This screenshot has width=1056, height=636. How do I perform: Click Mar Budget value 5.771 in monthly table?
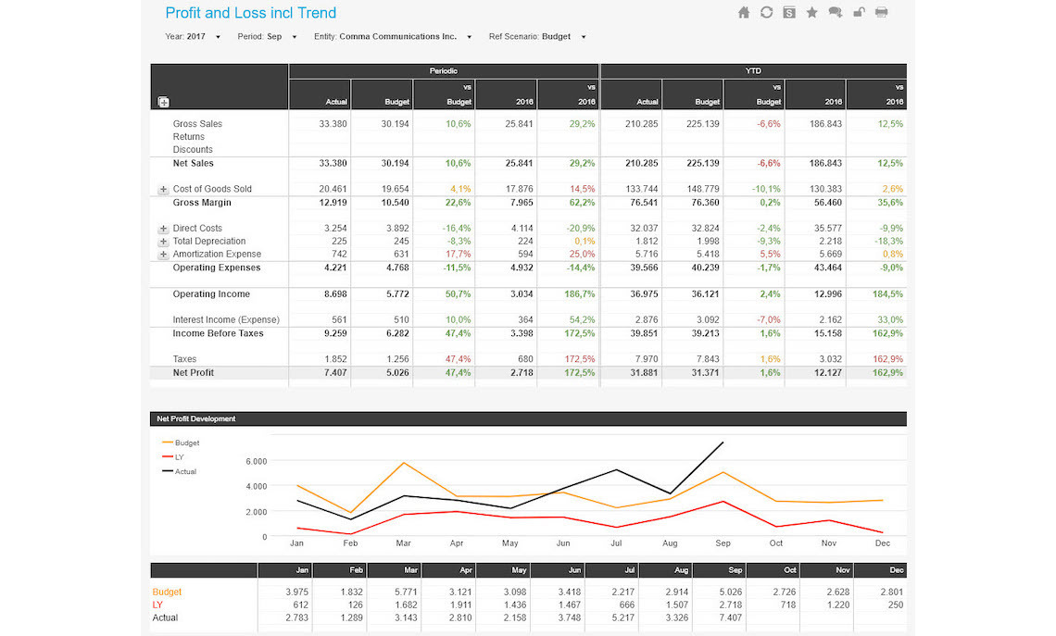pyautogui.click(x=406, y=592)
